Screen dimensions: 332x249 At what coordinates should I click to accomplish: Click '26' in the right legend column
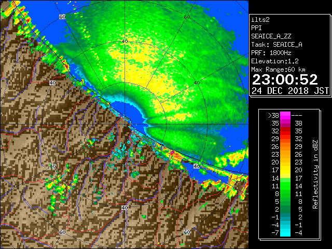299,155
